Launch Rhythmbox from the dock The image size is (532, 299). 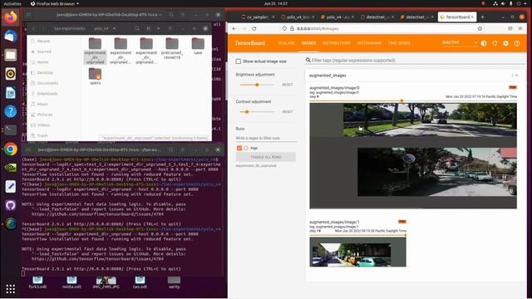coord(11,74)
